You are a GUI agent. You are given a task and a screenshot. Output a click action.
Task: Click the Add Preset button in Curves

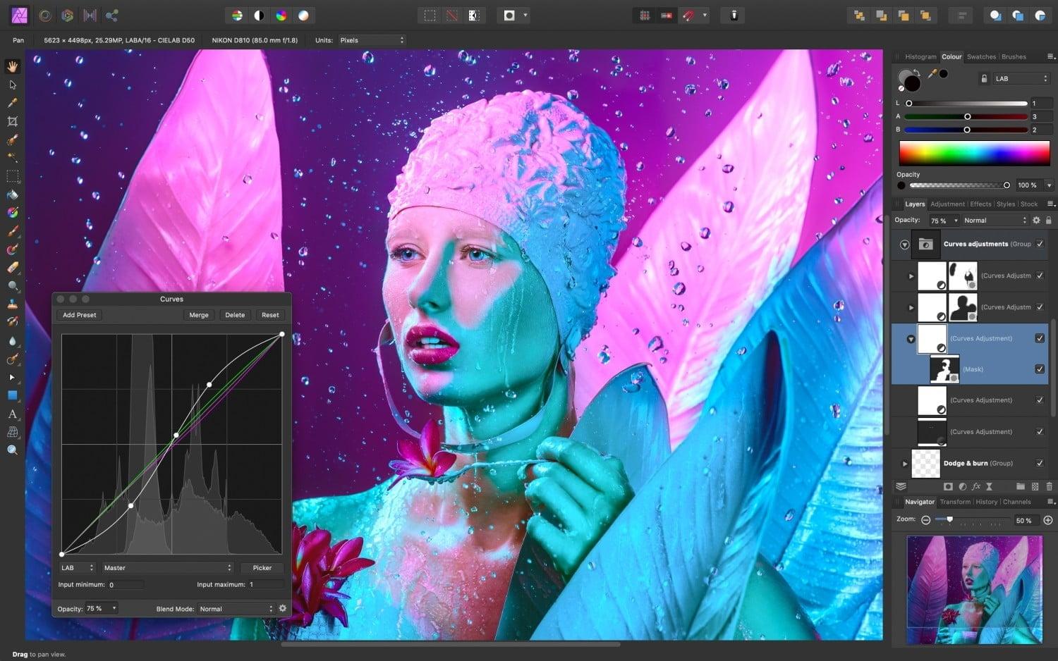point(79,314)
